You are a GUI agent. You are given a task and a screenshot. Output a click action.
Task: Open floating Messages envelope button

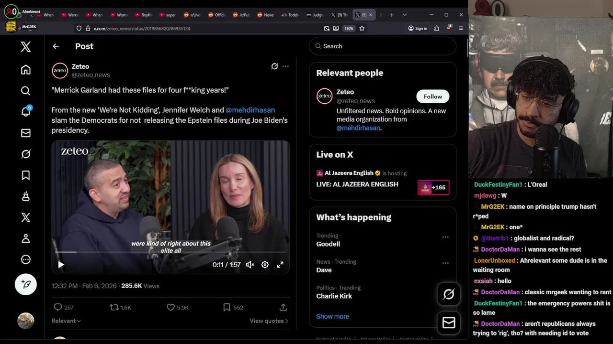pyautogui.click(x=449, y=323)
